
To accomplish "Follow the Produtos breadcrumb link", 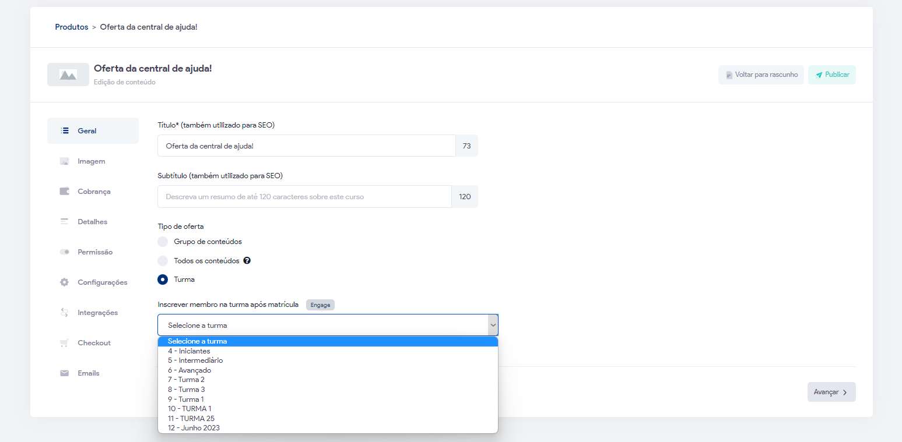I will pyautogui.click(x=72, y=27).
